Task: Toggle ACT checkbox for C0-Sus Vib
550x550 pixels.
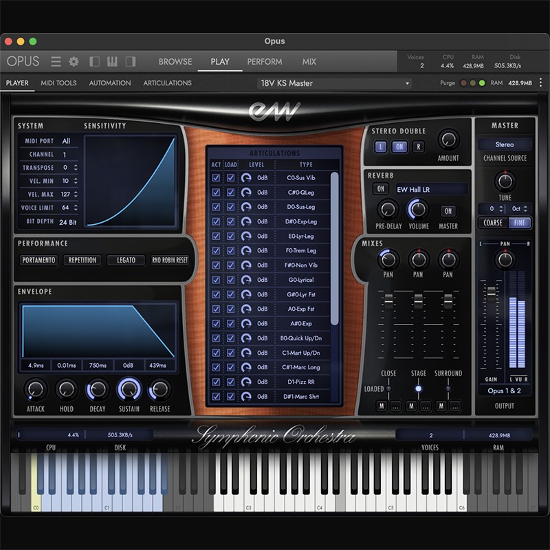Action: [x=216, y=178]
